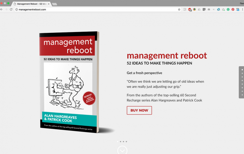
Task: Open the colorful round eye extension icon
Action: (194, 9)
